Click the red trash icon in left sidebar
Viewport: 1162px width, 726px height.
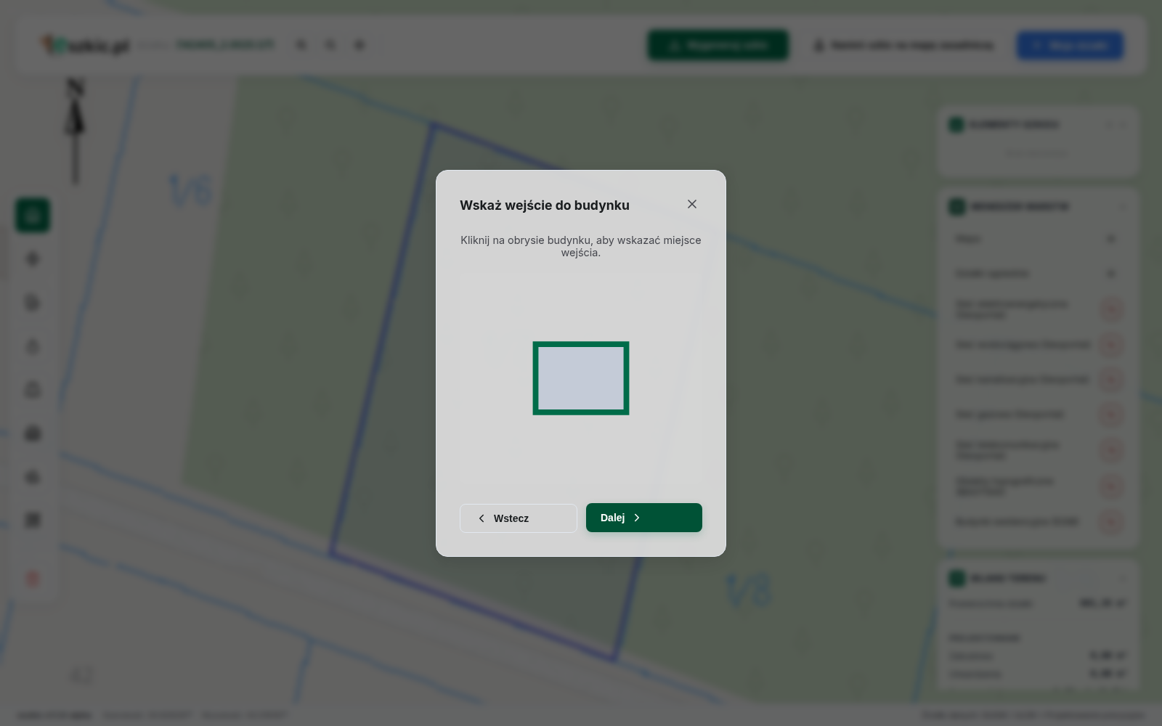[33, 579]
